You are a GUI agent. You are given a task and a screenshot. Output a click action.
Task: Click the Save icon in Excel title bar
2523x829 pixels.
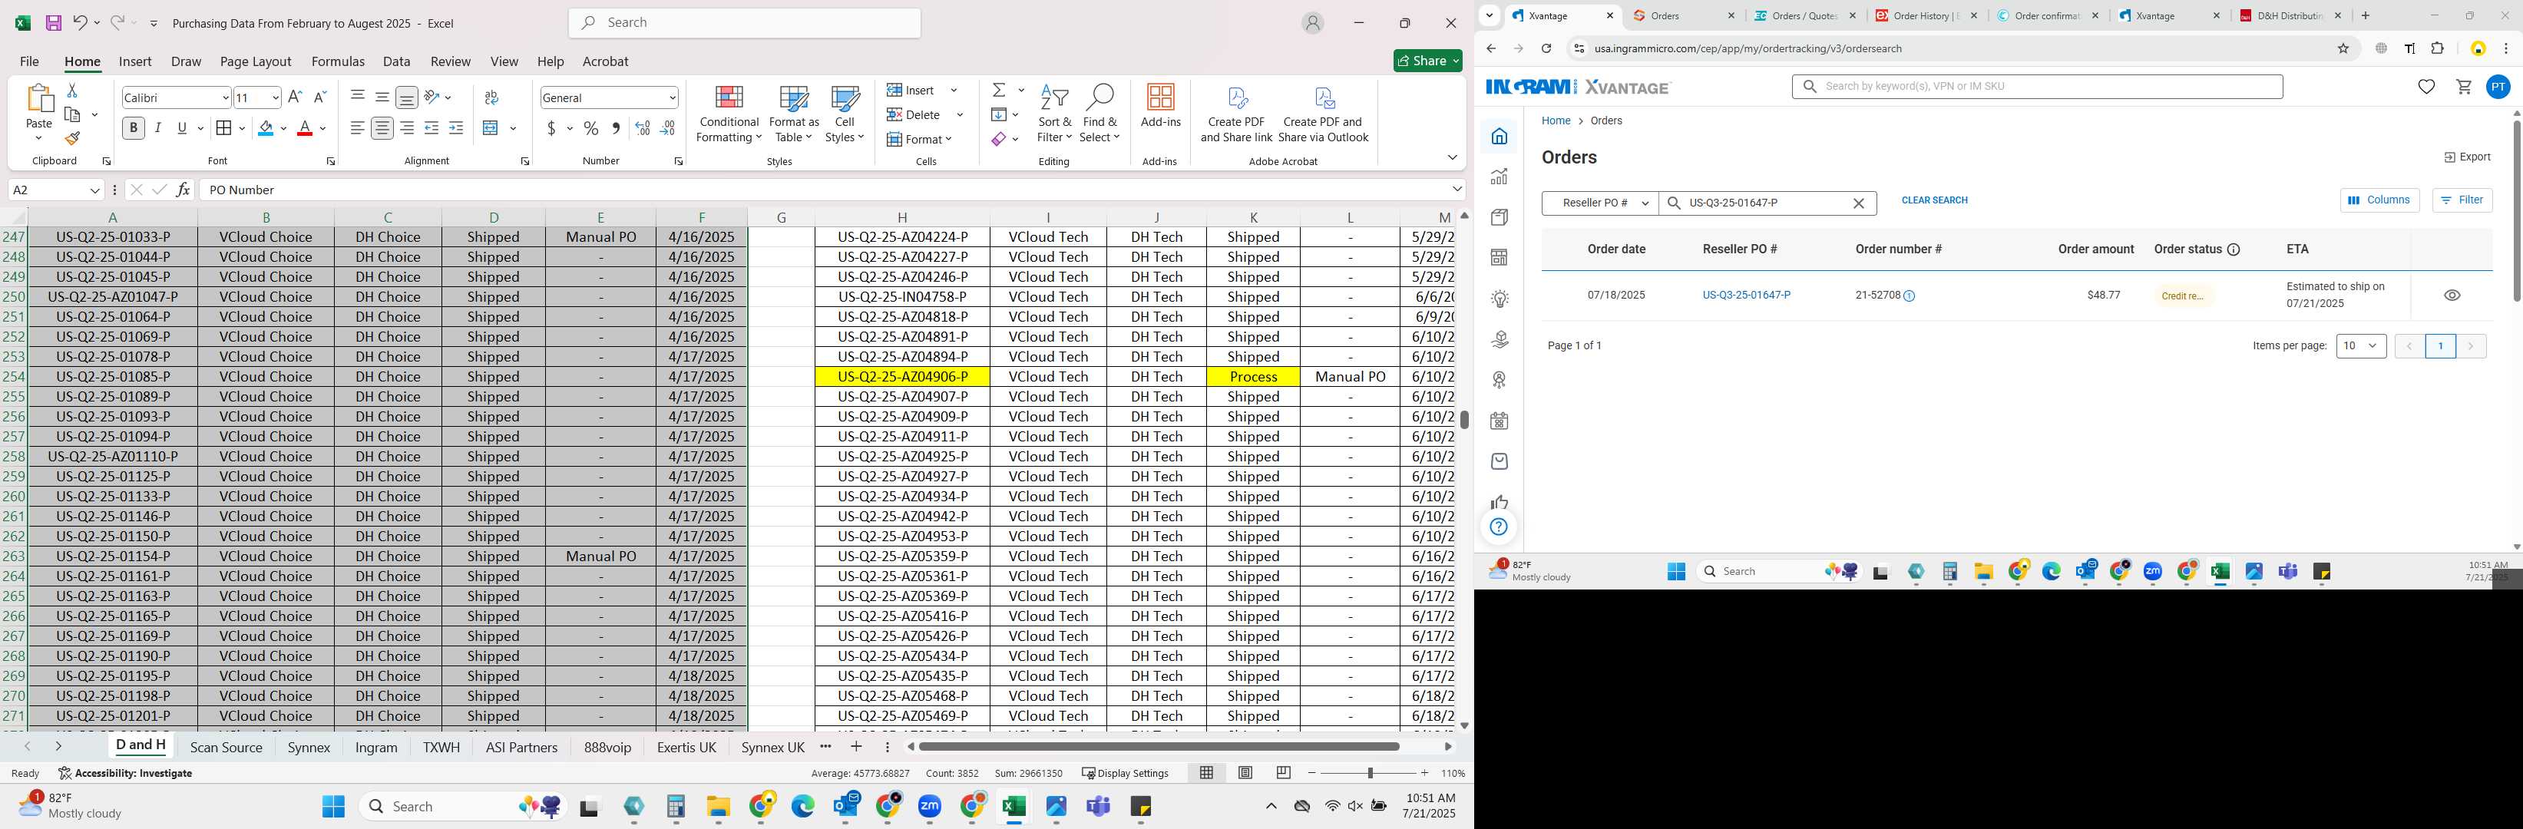tap(54, 22)
